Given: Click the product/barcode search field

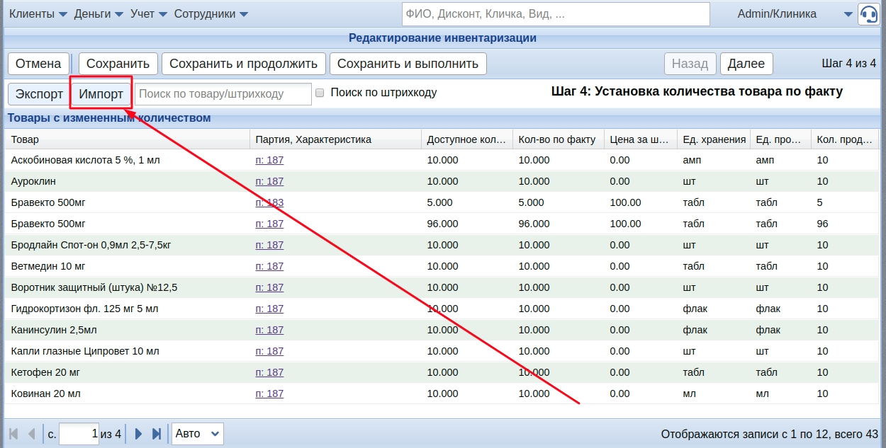Looking at the screenshot, I should point(223,94).
